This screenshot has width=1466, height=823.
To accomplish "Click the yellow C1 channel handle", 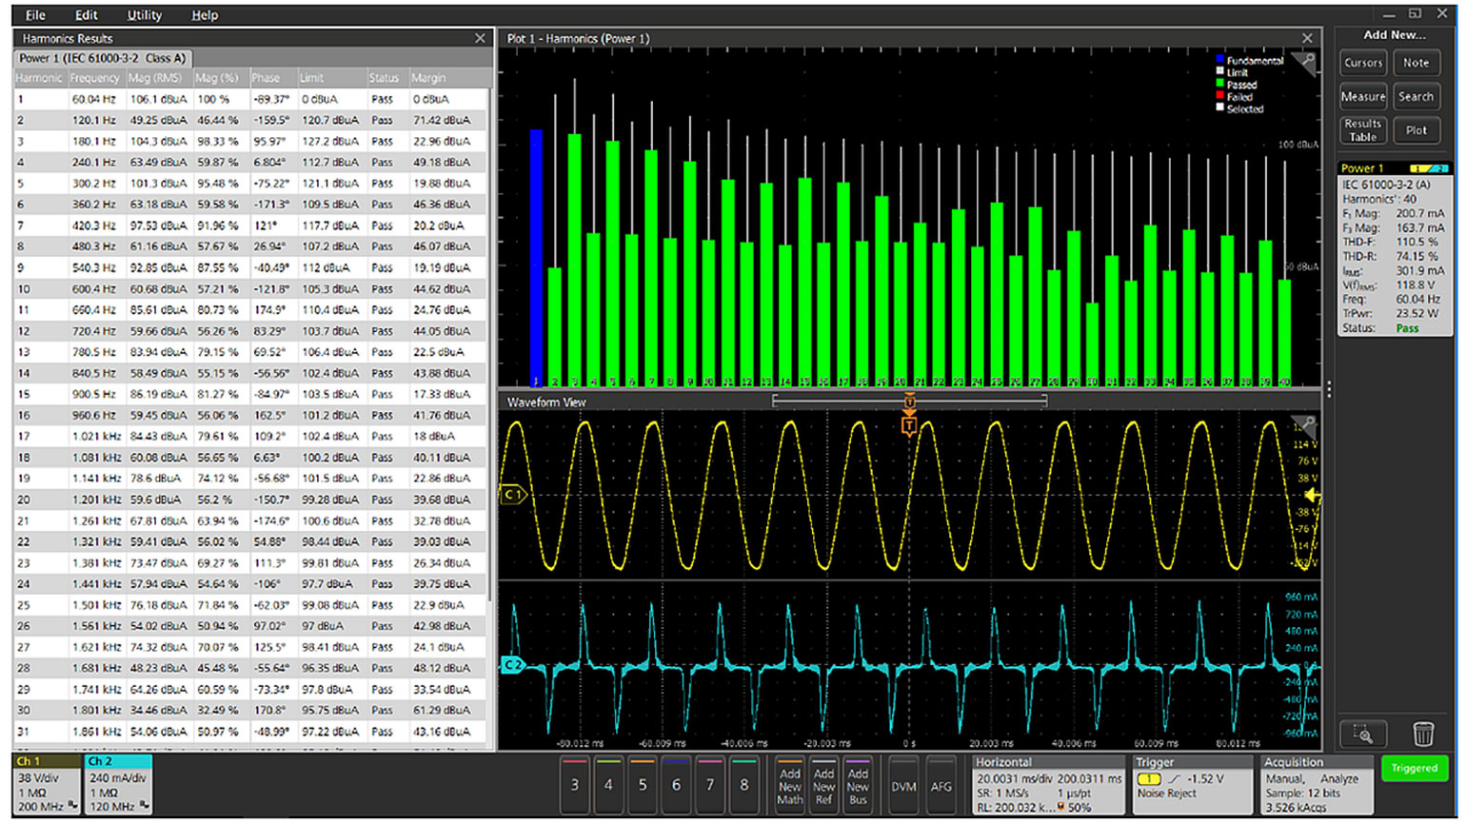I will pyautogui.click(x=512, y=495).
